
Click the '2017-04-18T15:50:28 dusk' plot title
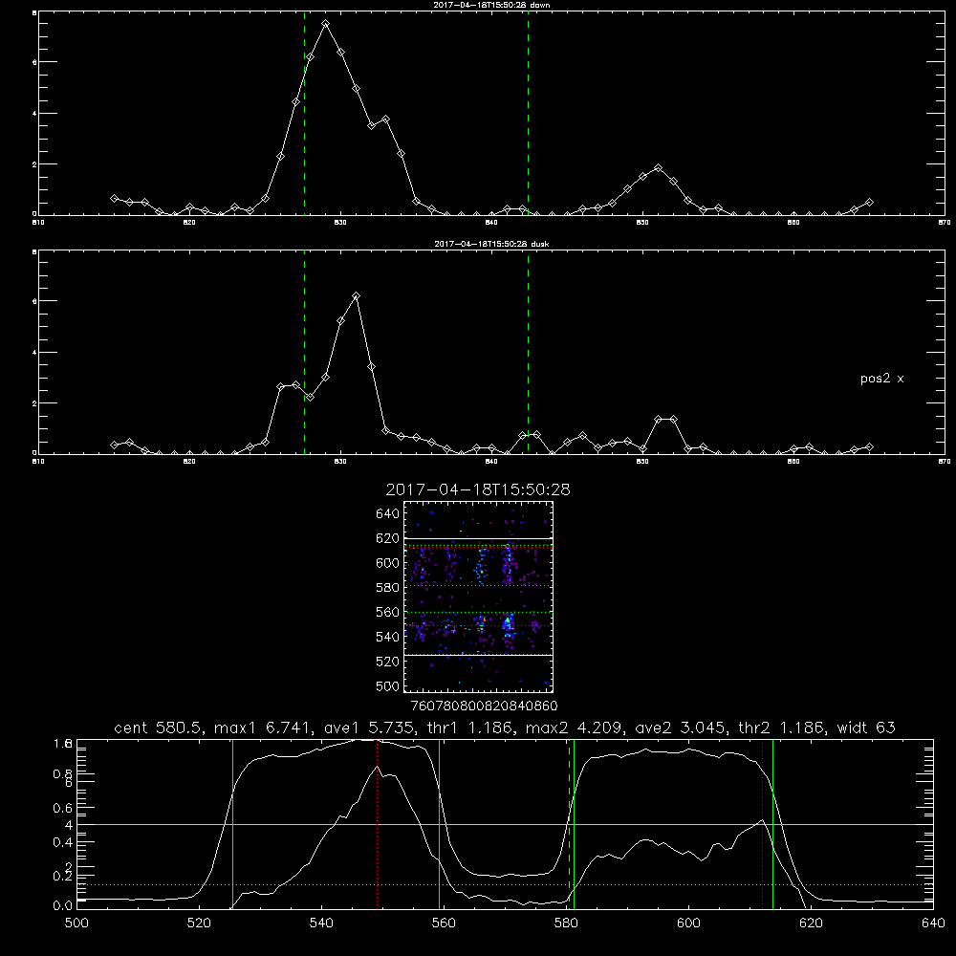coord(491,244)
